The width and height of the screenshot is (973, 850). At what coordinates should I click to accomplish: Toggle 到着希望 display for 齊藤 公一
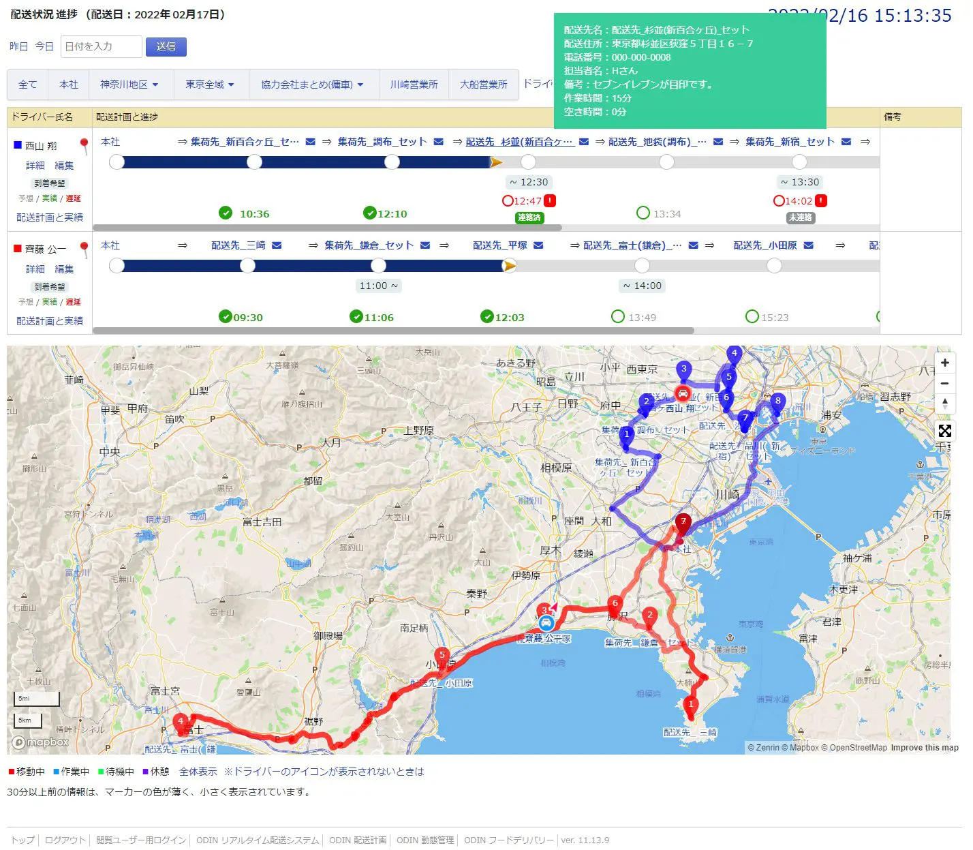(50, 286)
